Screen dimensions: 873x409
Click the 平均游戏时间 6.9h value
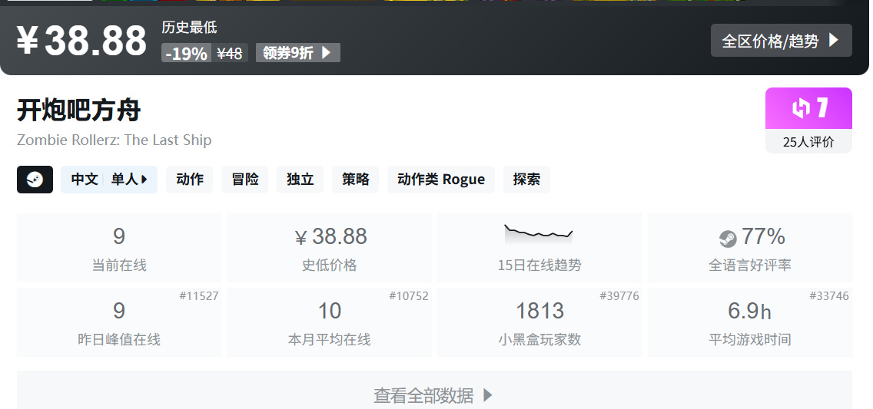pyautogui.click(x=749, y=311)
